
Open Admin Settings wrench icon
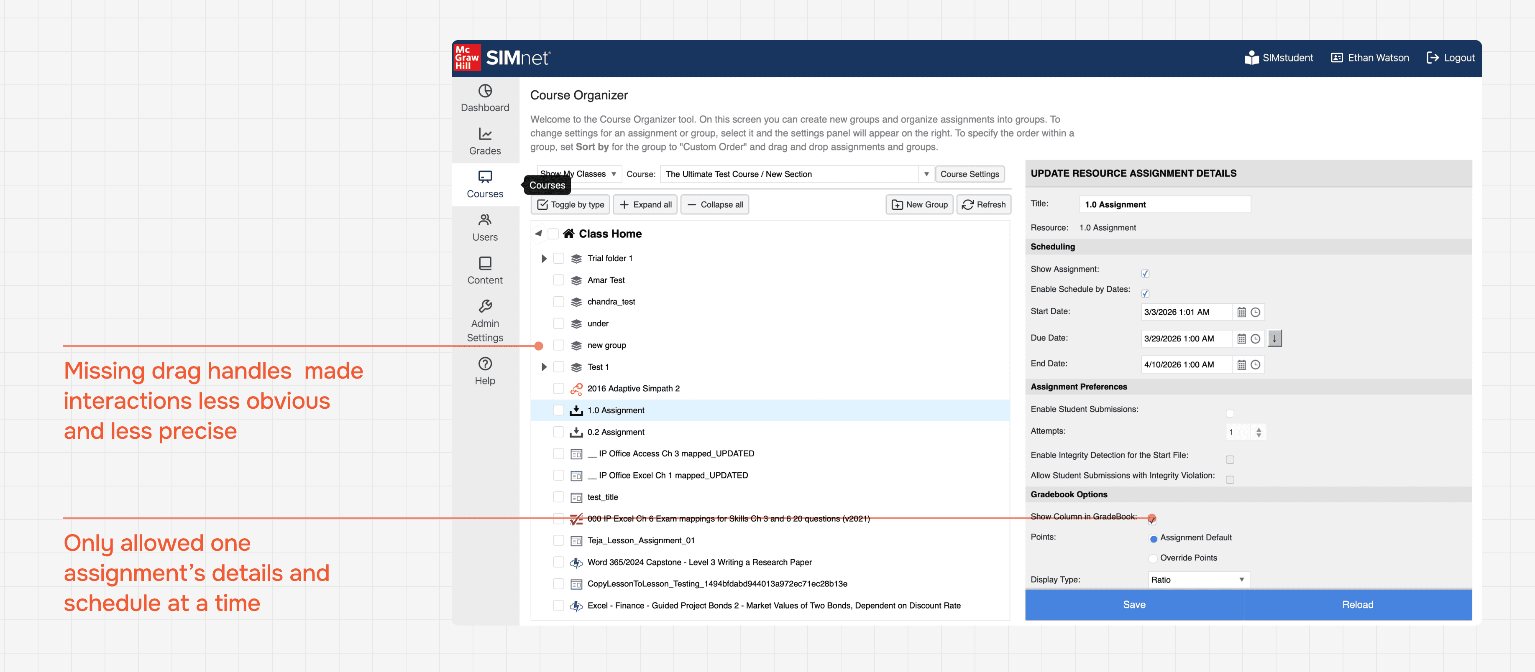484,306
